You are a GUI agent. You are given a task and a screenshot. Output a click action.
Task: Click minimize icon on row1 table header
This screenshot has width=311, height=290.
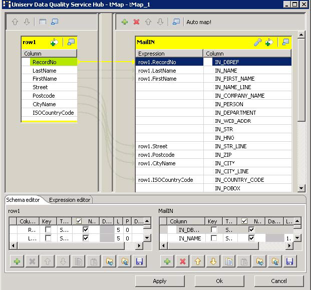(x=71, y=43)
